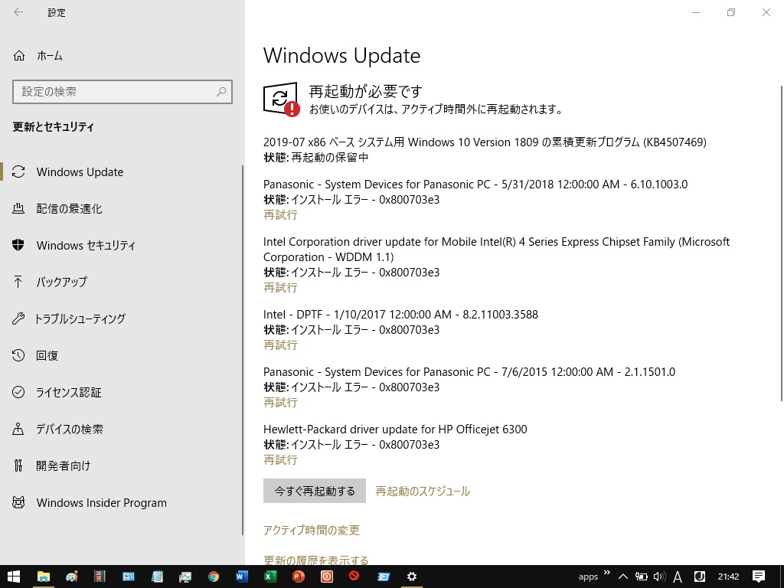Retry Intel Mobile 4 Series Chipset driver update

[x=280, y=288]
